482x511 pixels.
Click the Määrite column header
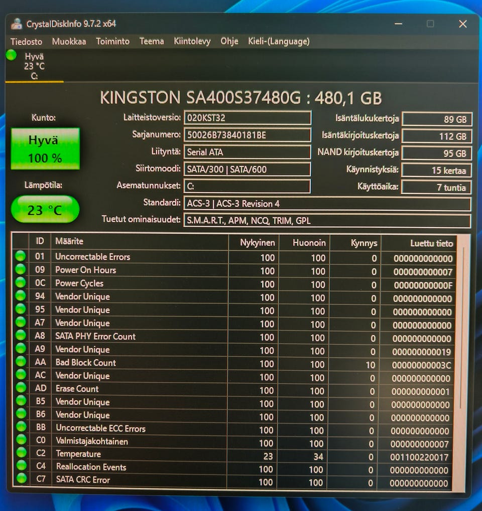140,242
